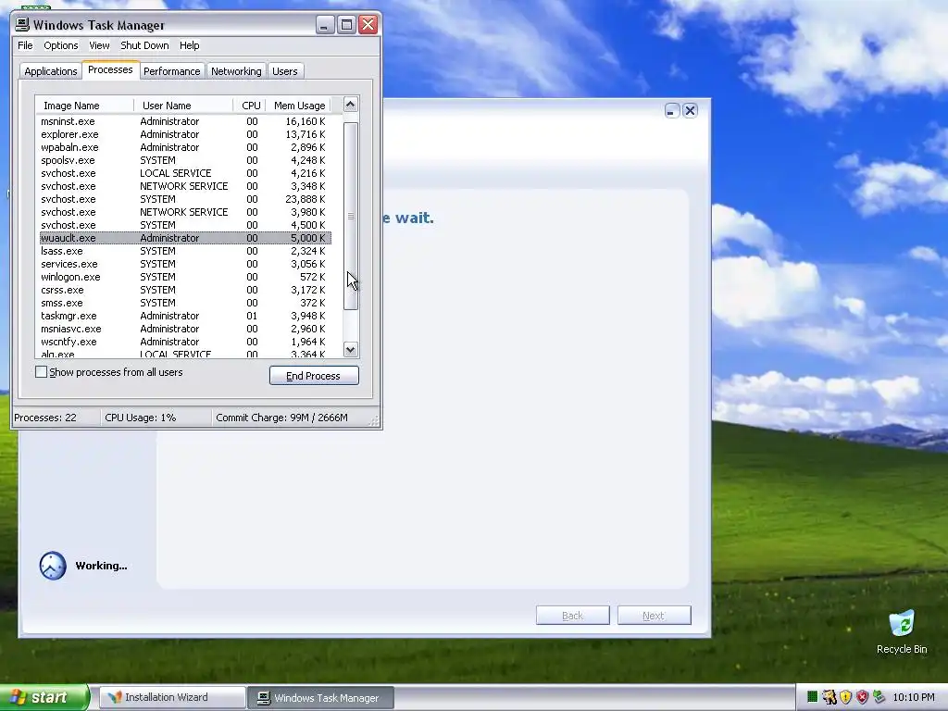Open the Shut Down menu
This screenshot has height=711, width=948.
[x=144, y=45]
